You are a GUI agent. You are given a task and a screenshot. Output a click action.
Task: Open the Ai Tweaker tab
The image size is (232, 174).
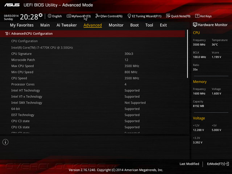[x=67, y=25]
